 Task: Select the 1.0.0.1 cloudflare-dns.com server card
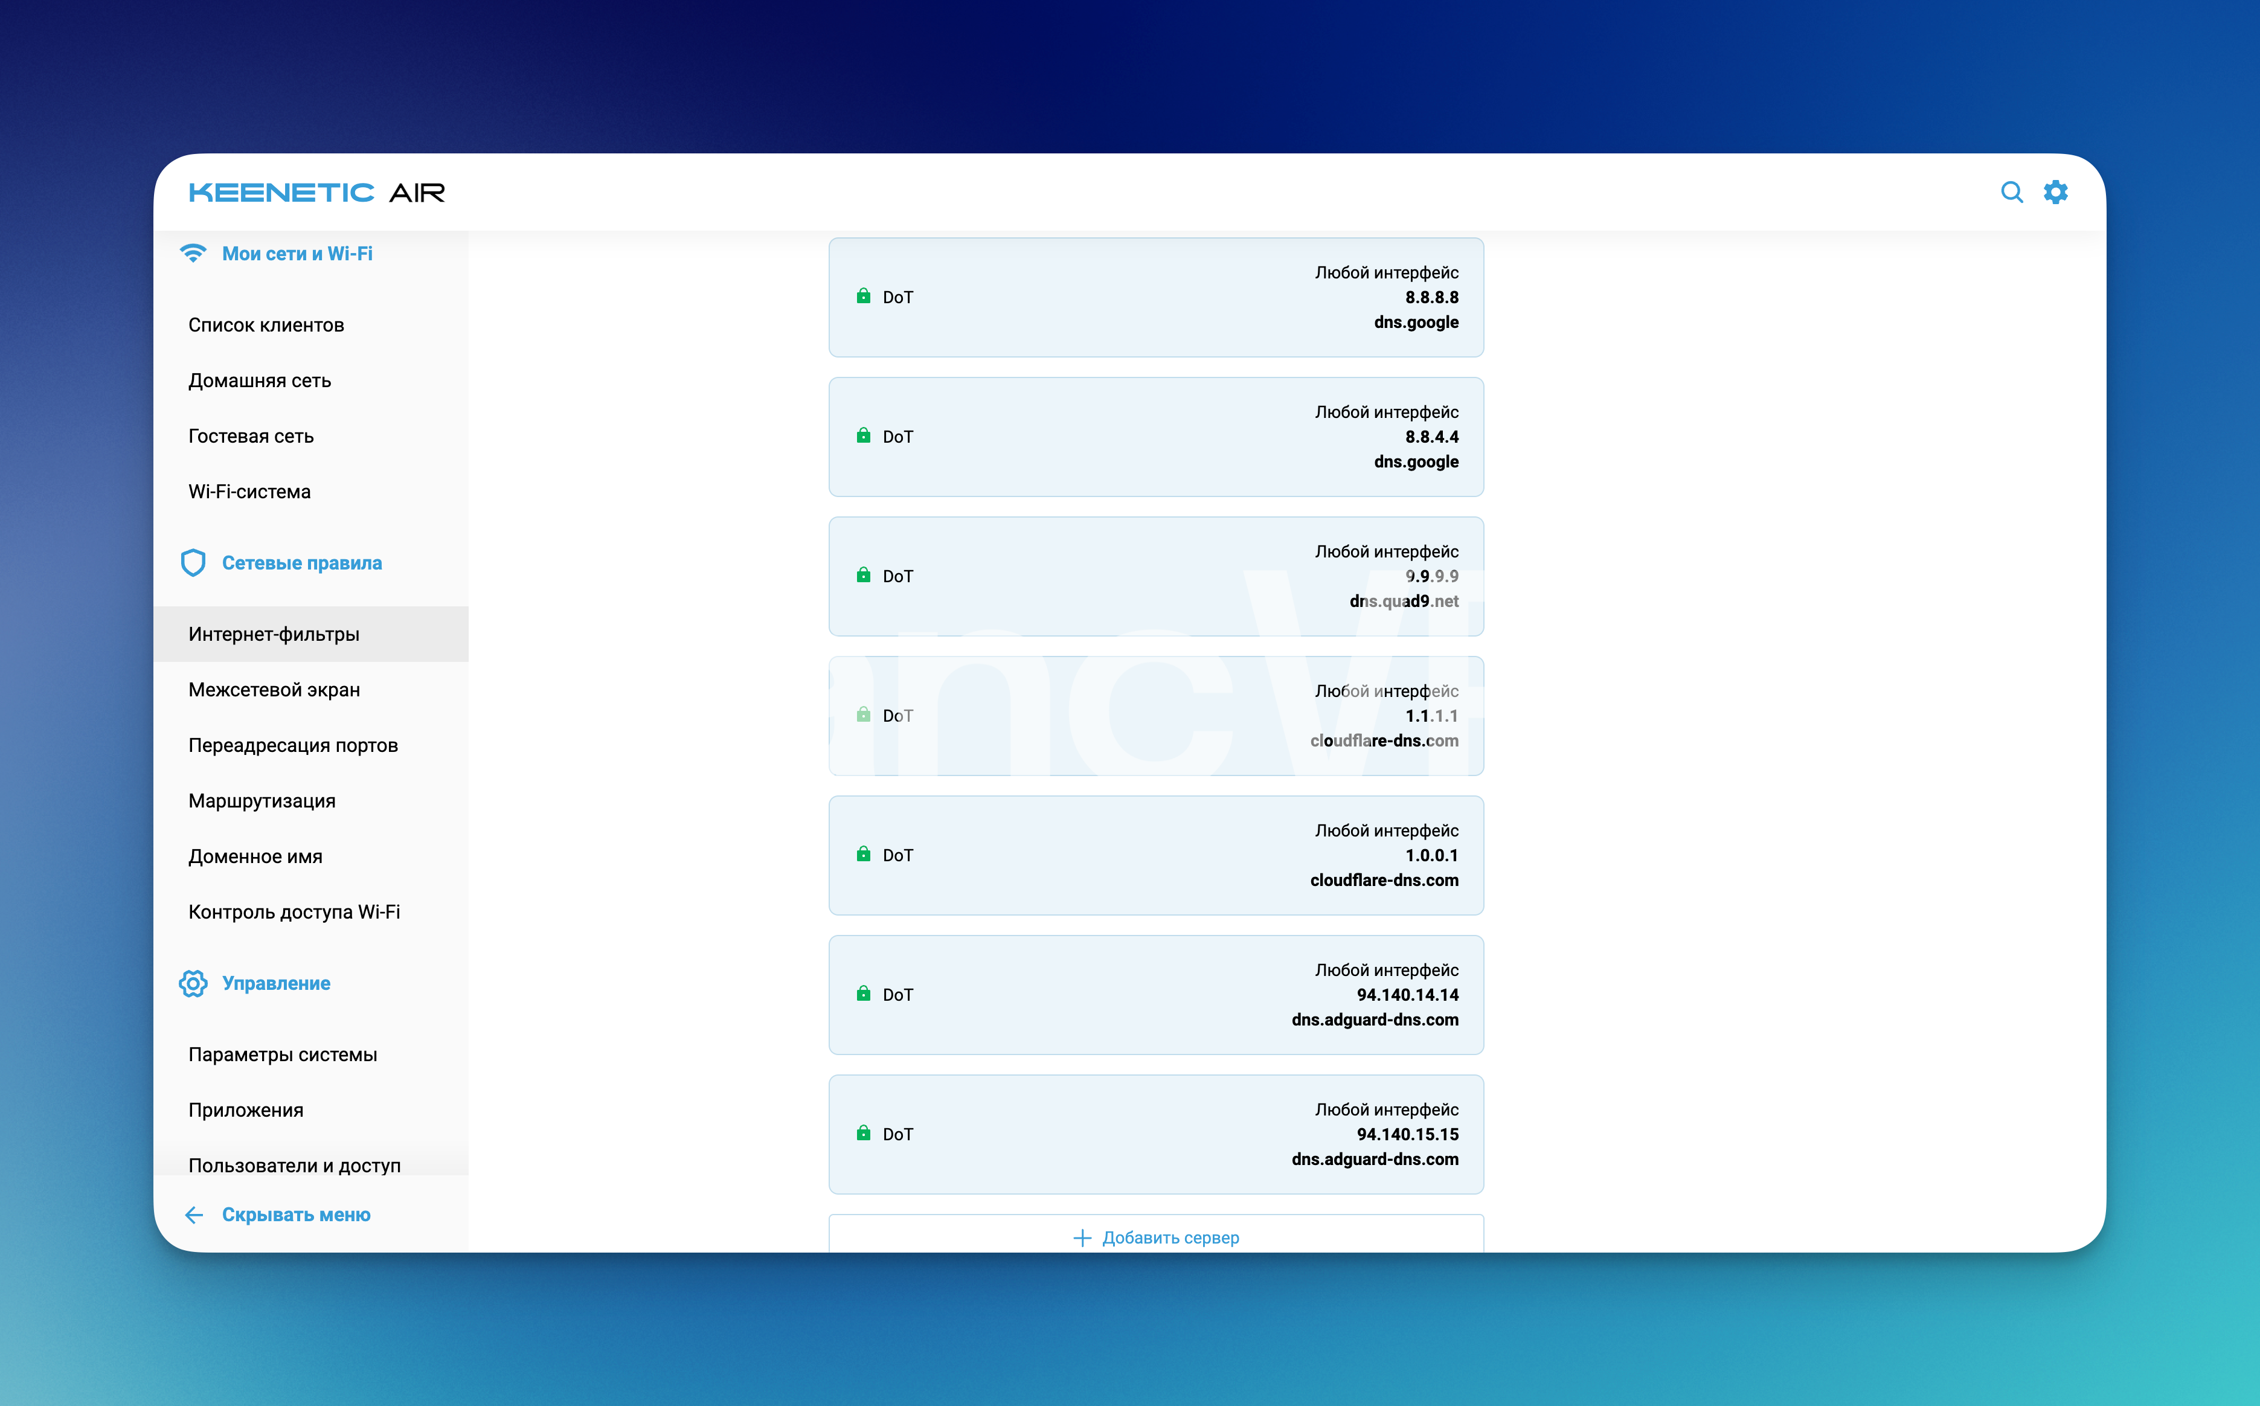[1155, 856]
